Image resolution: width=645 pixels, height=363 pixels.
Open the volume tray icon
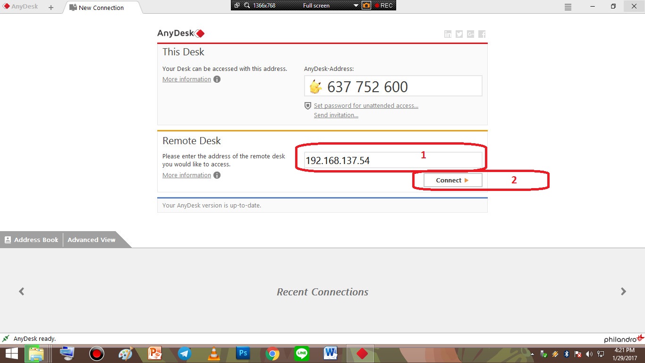pos(589,354)
